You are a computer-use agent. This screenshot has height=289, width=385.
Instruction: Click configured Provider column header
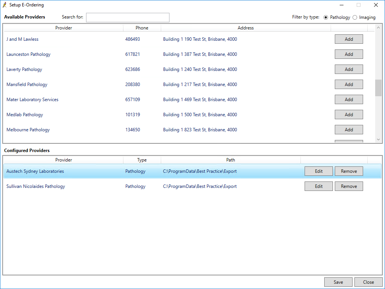pyautogui.click(x=63, y=160)
